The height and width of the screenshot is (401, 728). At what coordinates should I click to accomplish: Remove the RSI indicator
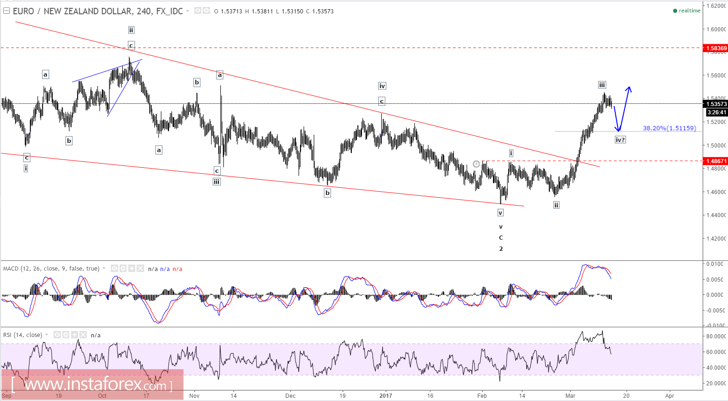coord(83,335)
